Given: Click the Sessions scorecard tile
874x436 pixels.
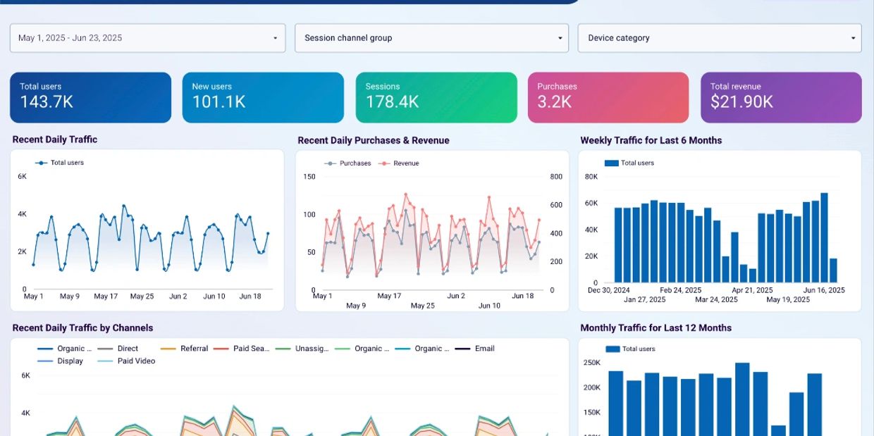Looking at the screenshot, I should (436, 97).
